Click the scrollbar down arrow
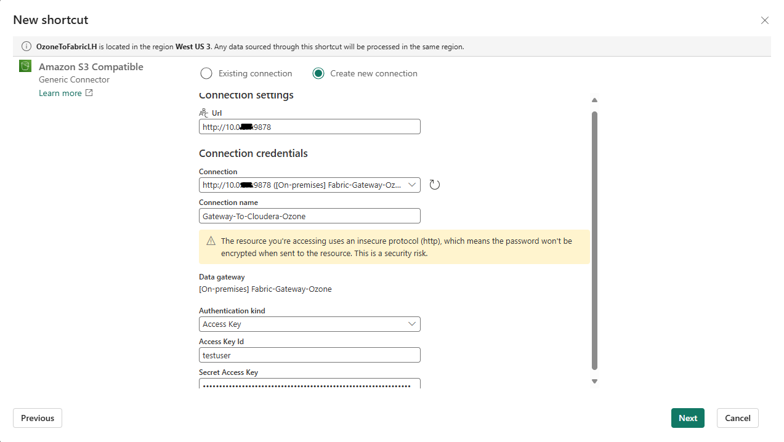Screen dimensions: 784x442 click(x=594, y=381)
